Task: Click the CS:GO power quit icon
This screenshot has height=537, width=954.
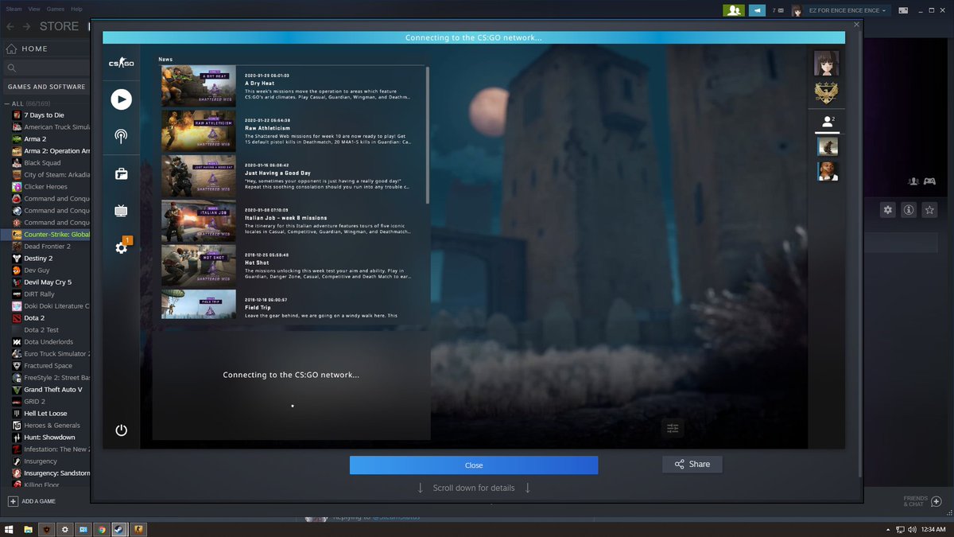Action: point(121,430)
